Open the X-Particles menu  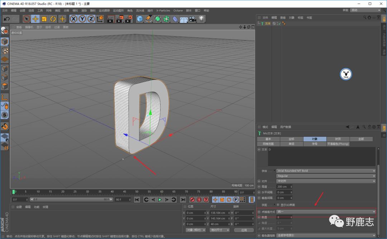click(163, 11)
